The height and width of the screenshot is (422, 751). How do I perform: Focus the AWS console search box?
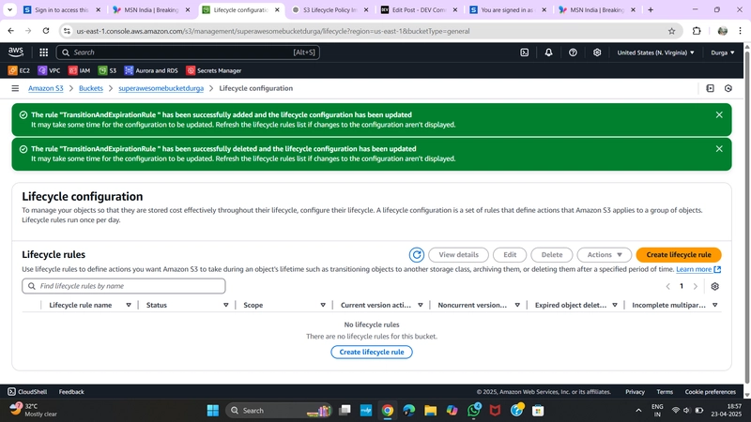(x=188, y=53)
